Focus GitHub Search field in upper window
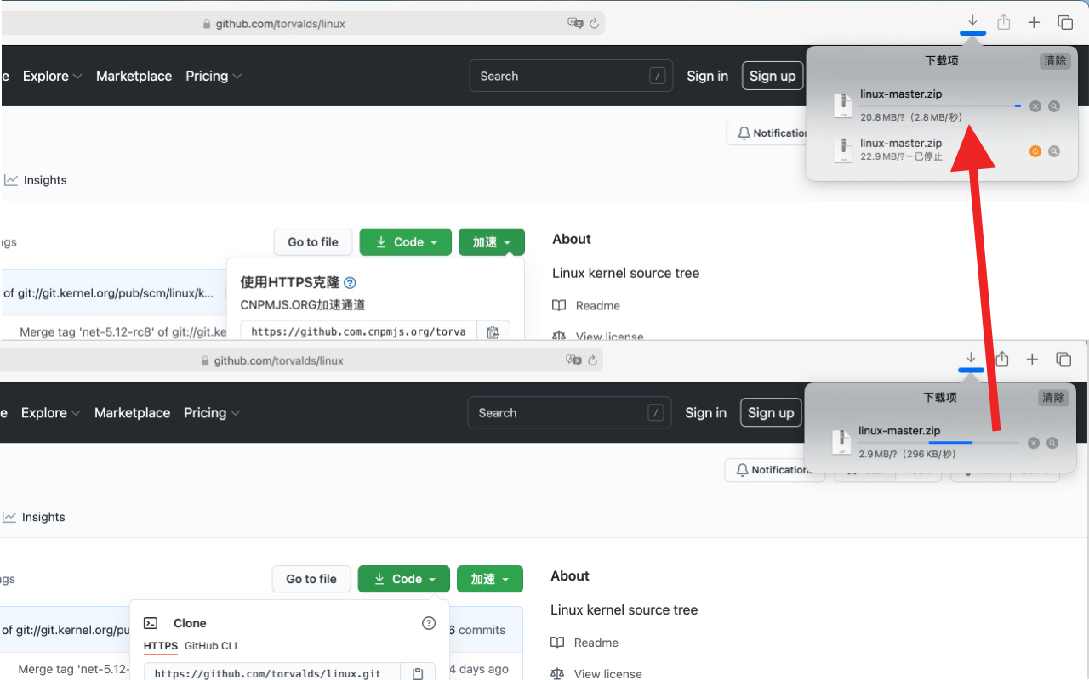This screenshot has height=680, width=1089. pyautogui.click(x=571, y=76)
